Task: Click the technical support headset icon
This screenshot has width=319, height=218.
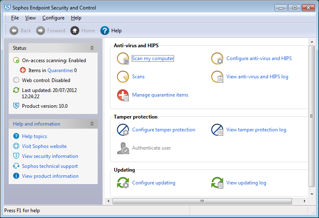Action: pos(16,166)
